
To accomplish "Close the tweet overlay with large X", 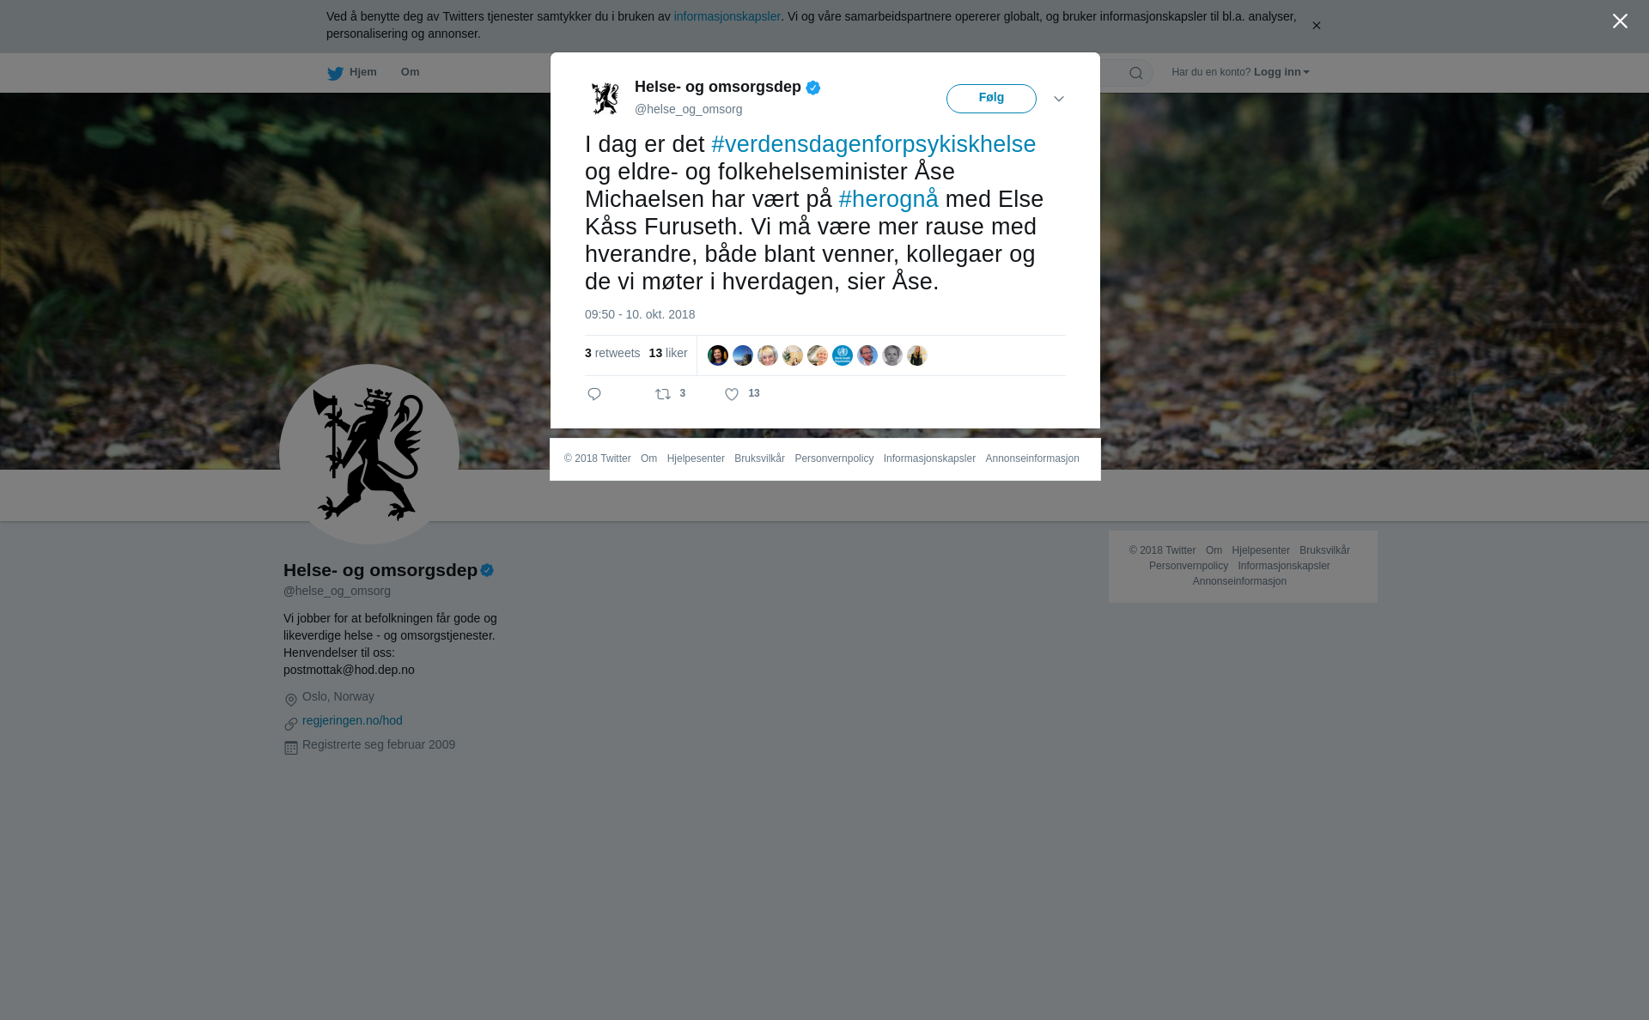I will (1620, 21).
